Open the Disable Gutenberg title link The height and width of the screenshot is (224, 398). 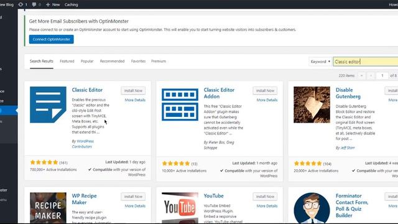click(348, 93)
